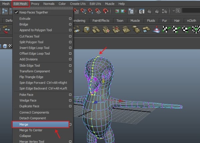Viewport: 200px width, 143px height.
Task: Open Add Divisions options box
Action: pyautogui.click(x=70, y=59)
